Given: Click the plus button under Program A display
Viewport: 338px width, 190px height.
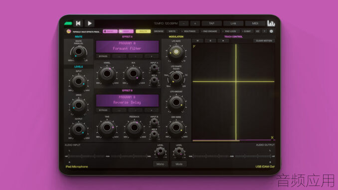Looking at the screenshot, I should tap(152, 56).
